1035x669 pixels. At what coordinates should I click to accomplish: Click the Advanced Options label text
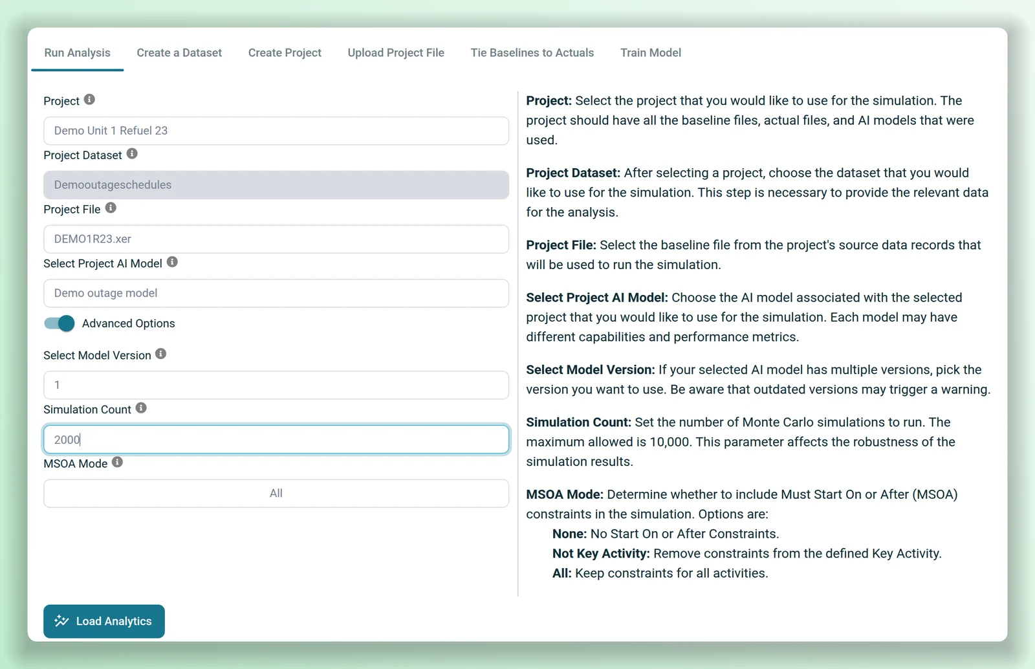pos(129,324)
